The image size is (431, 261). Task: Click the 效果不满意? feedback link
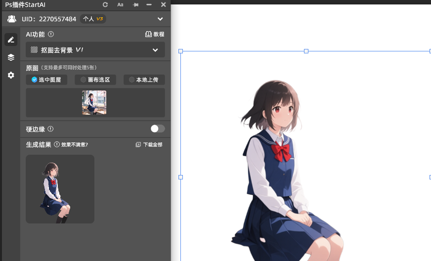[x=71, y=145]
